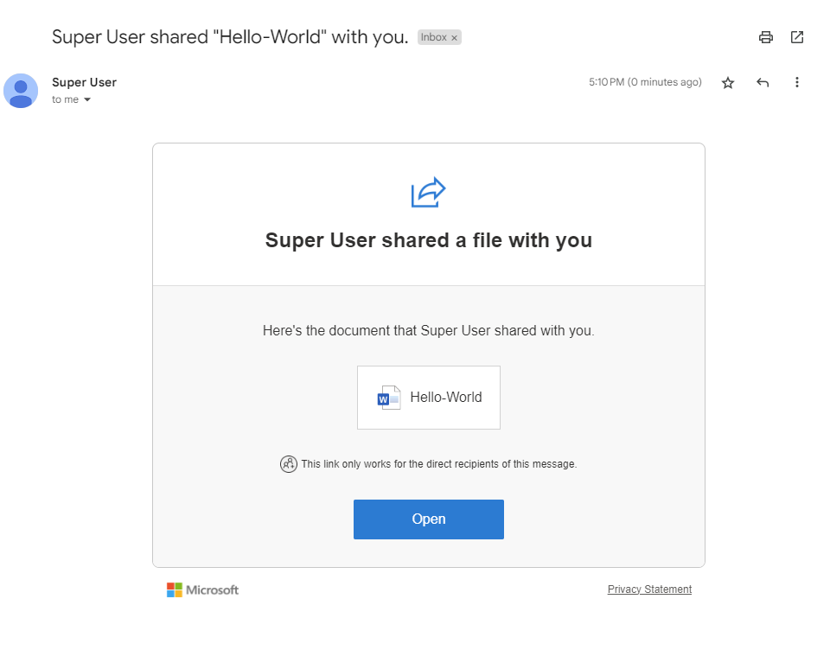Image resolution: width=830 pixels, height=650 pixels.
Task: Click the Word document file icon
Action: (x=389, y=398)
